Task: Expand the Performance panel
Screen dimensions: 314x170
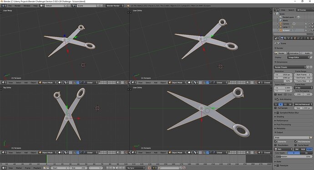Action: point(282,120)
